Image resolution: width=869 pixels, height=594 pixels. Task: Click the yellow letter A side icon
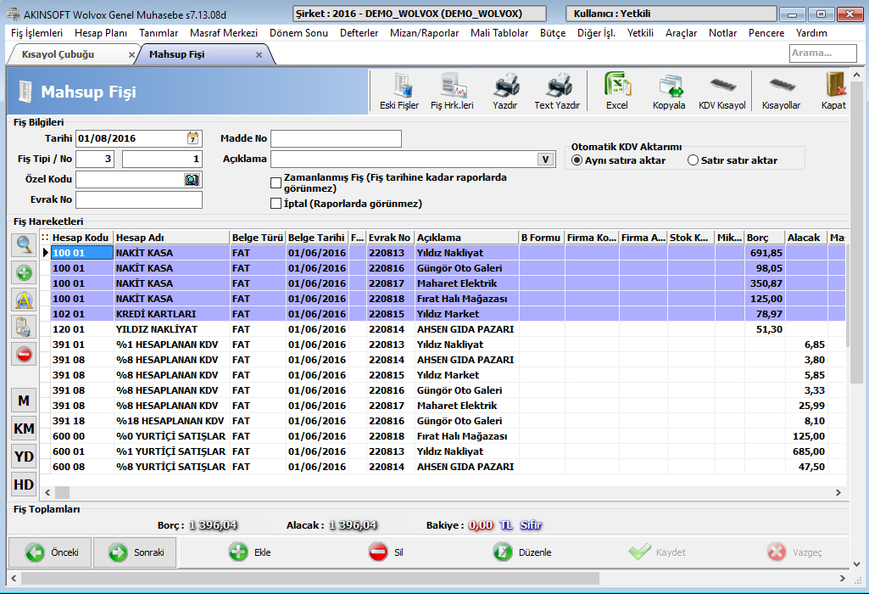(24, 300)
